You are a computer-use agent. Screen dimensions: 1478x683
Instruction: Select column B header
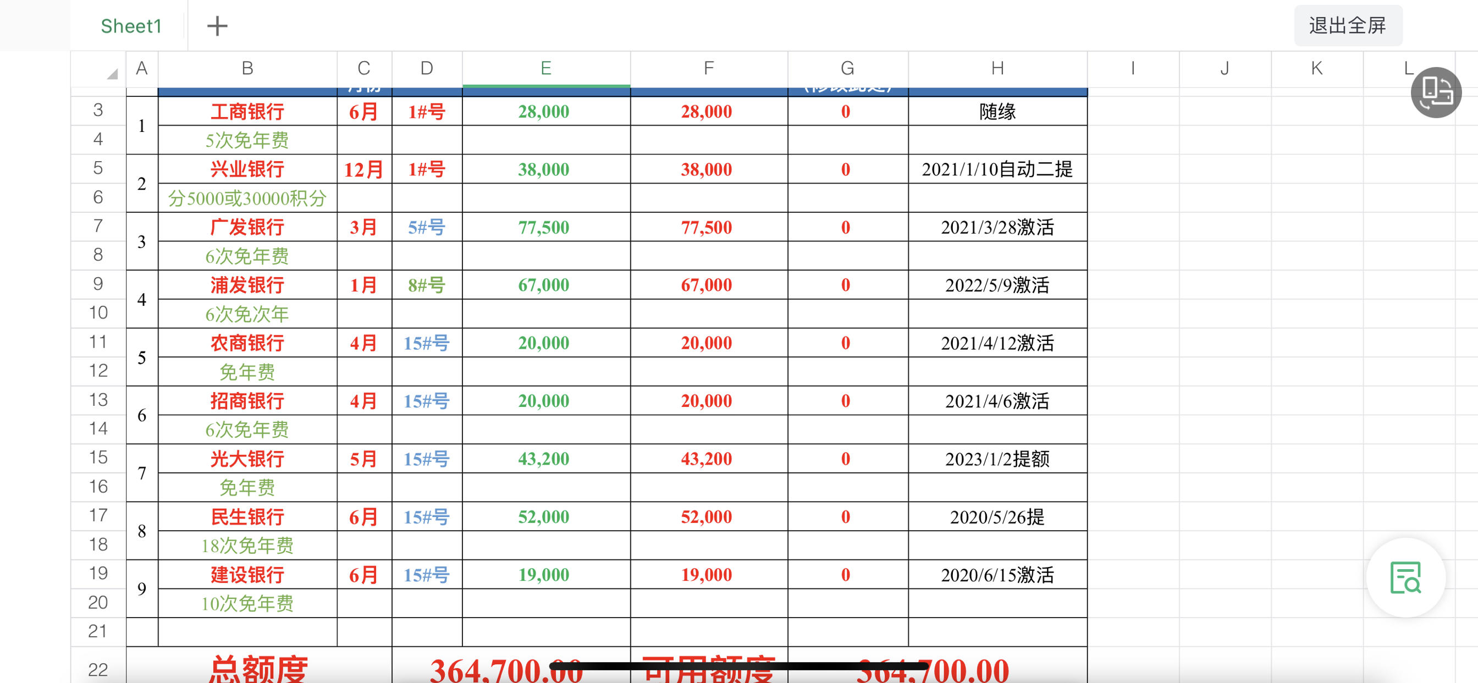click(247, 69)
